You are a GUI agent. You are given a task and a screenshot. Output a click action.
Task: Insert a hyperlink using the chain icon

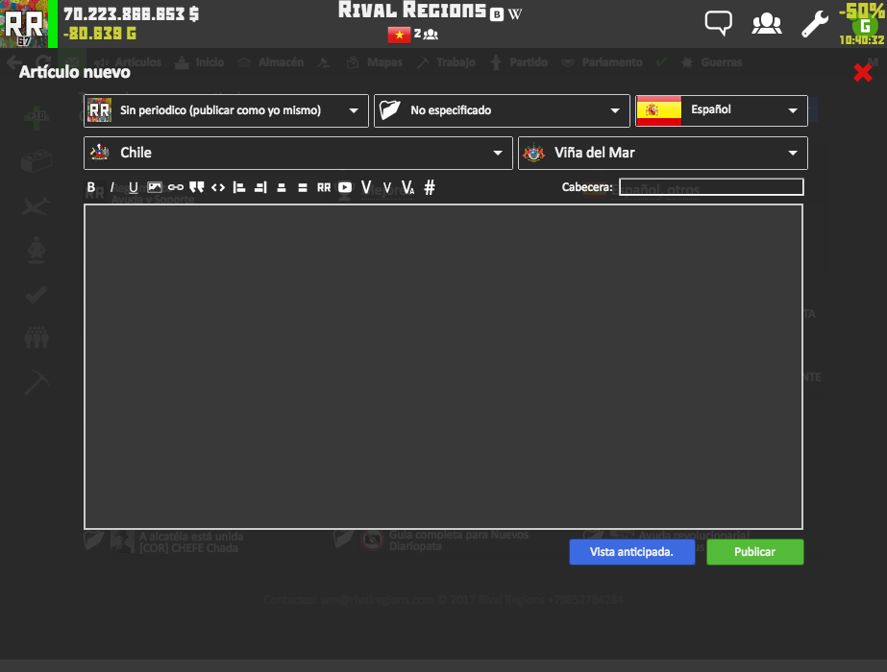[176, 187]
